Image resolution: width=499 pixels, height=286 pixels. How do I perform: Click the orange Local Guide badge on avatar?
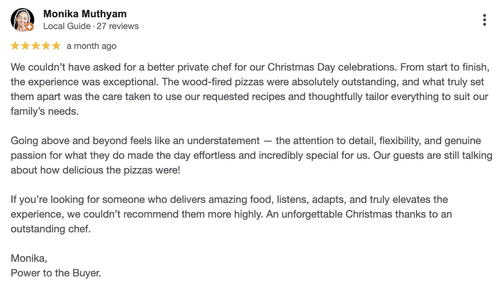[x=30, y=26]
